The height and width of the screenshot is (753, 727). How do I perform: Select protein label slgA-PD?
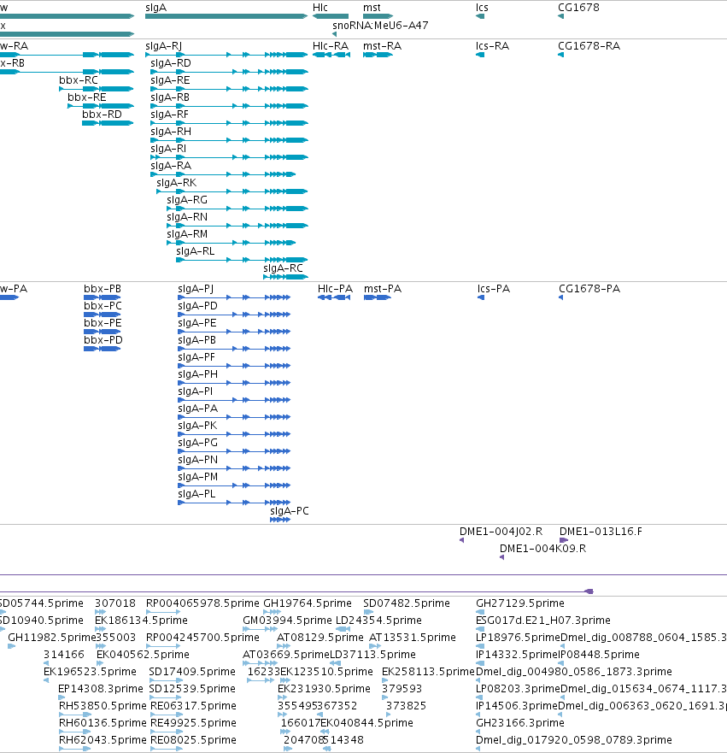197,306
